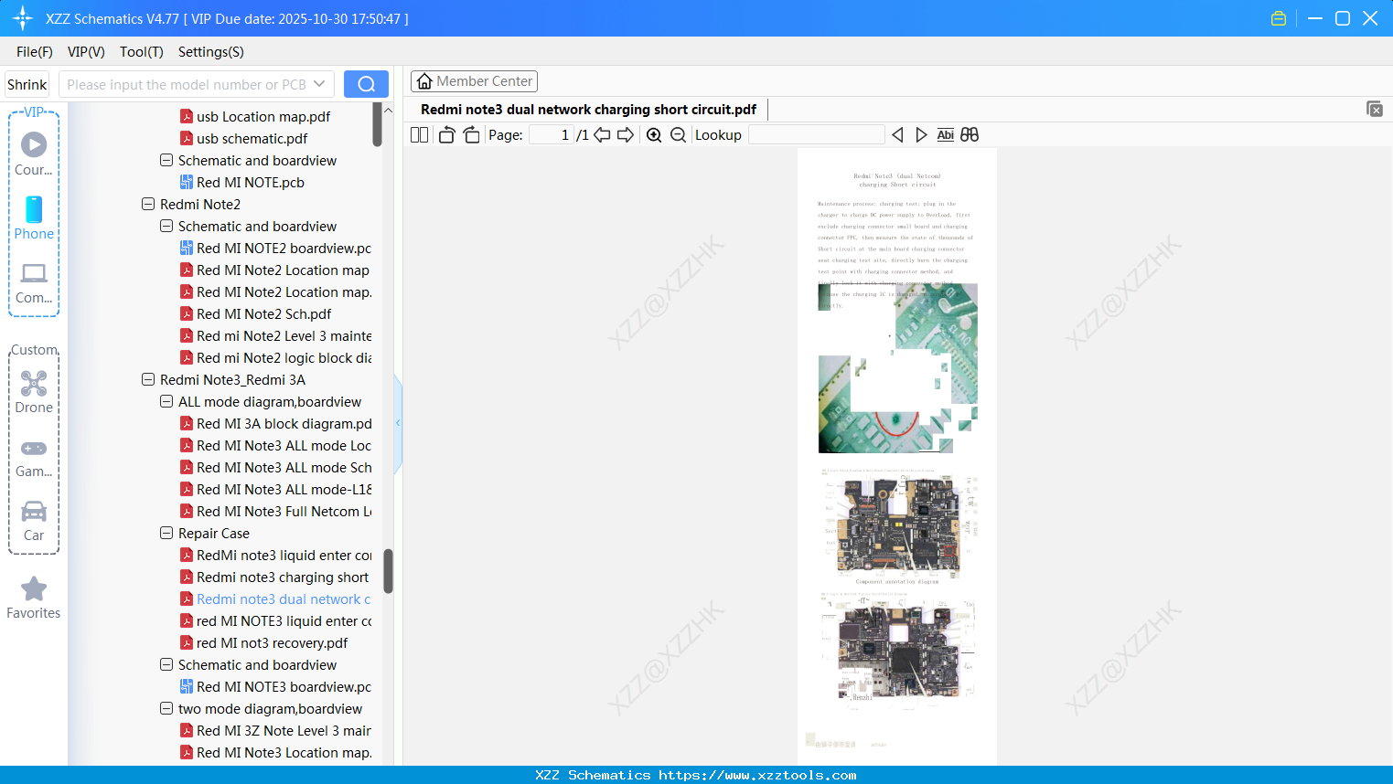
Task: Open the model number dropdown arrow
Action: (319, 84)
